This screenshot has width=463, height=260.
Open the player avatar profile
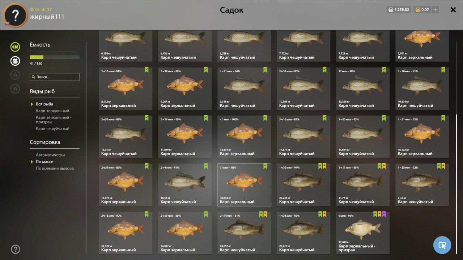[x=15, y=16]
